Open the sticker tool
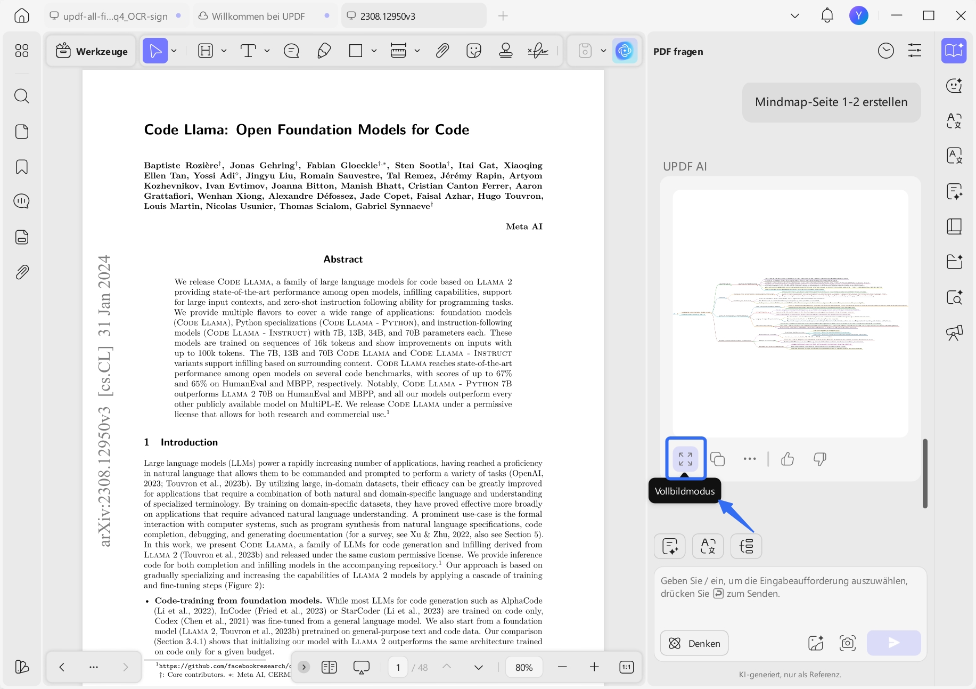 coord(474,51)
